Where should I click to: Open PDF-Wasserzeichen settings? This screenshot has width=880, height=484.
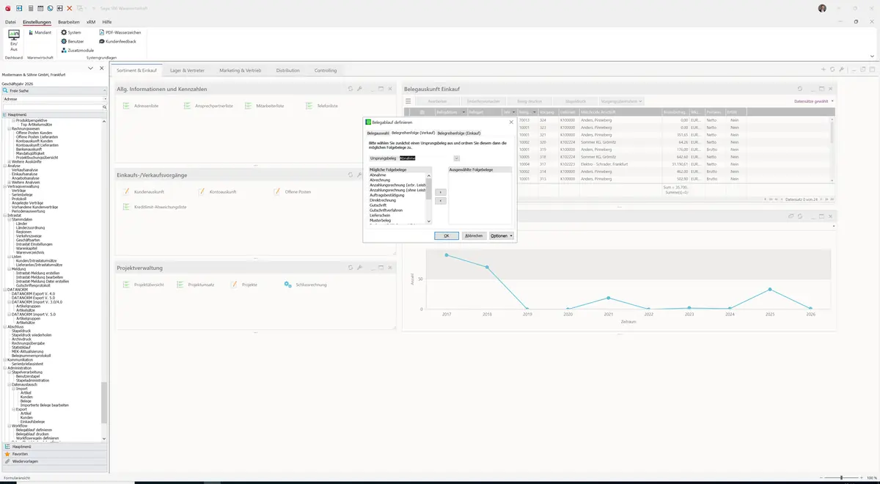(120, 32)
